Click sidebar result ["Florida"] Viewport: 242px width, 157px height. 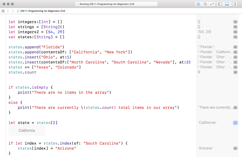click(206, 47)
